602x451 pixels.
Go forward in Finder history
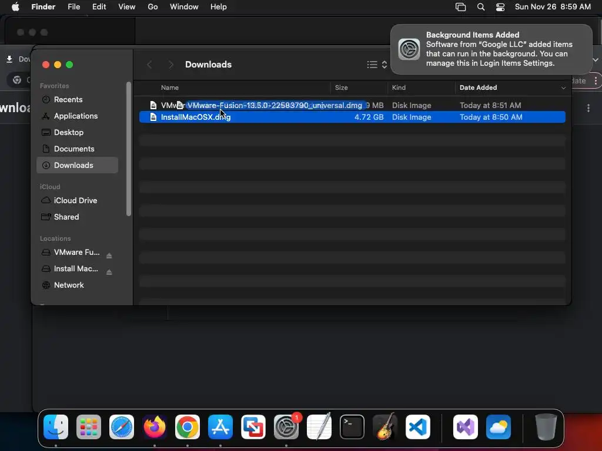tap(171, 65)
